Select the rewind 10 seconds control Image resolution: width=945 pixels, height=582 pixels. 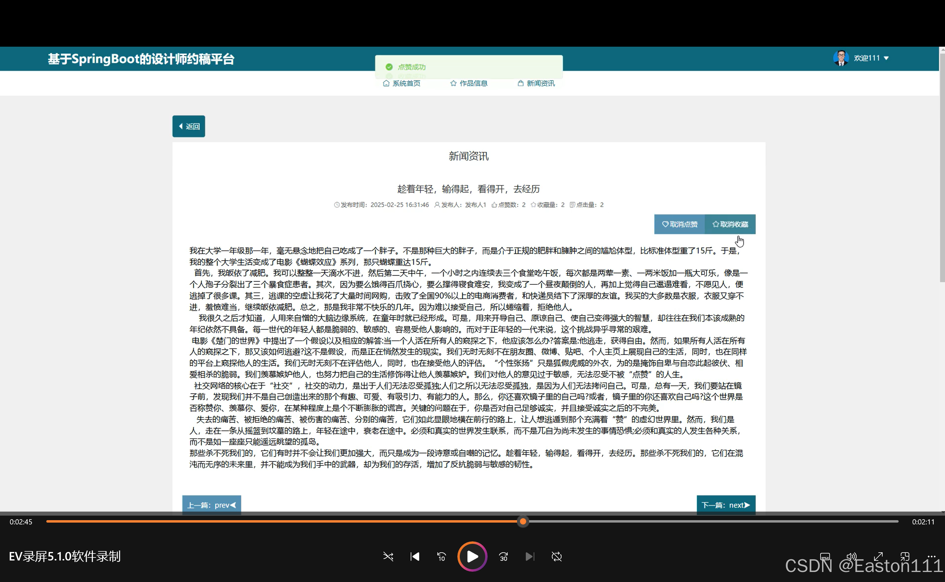point(441,557)
